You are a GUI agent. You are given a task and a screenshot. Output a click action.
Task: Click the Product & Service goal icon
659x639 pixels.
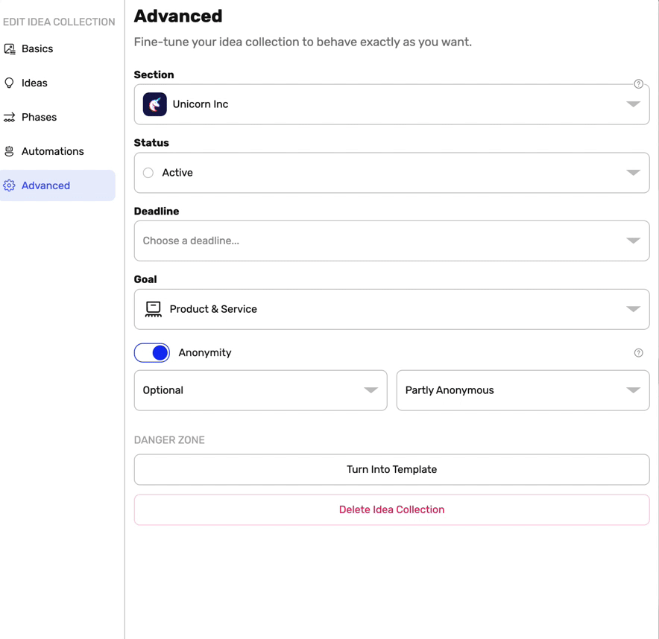click(153, 308)
